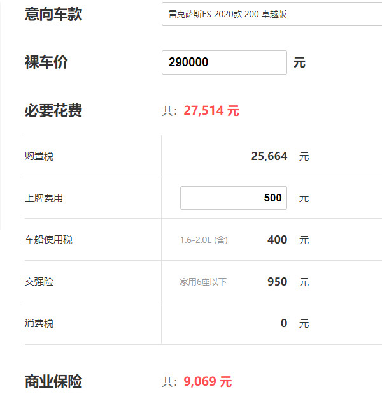Open the 意向车款 car model selector
Screen dimensions: 382x394
click(271, 14)
